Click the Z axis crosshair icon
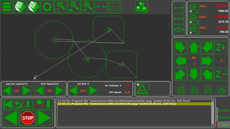This screenshot has height=129, width=230. 194,30
